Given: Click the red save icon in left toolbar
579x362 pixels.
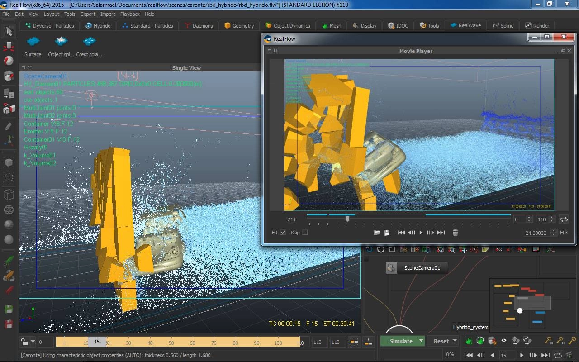Looking at the screenshot, I should [x=9, y=324].
